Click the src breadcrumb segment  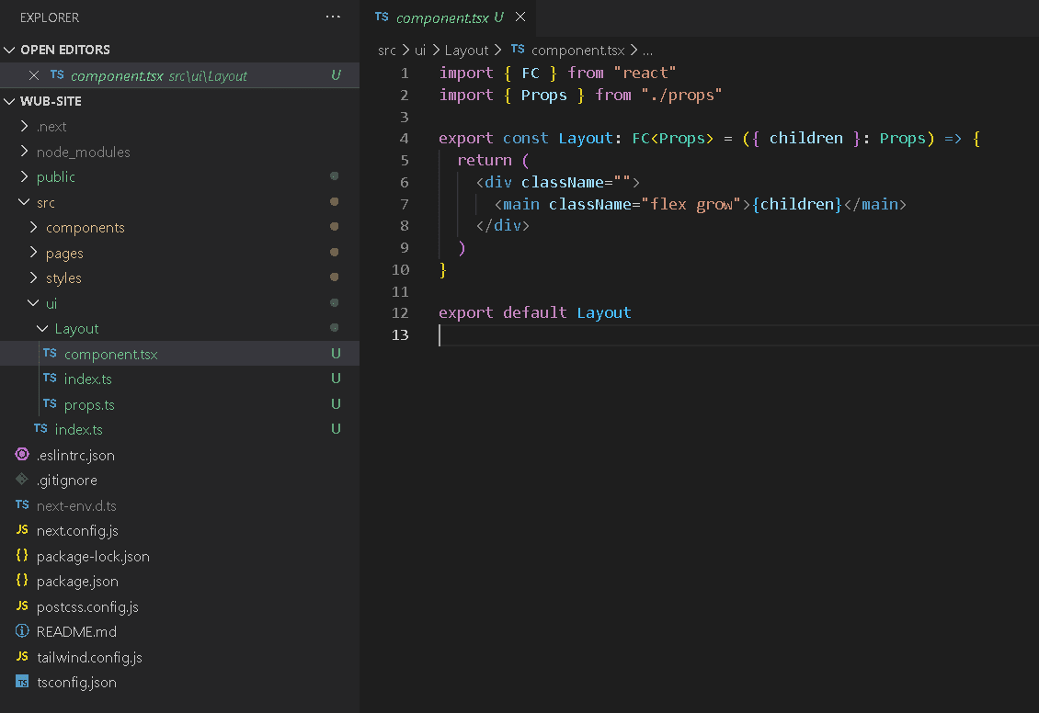tap(386, 51)
